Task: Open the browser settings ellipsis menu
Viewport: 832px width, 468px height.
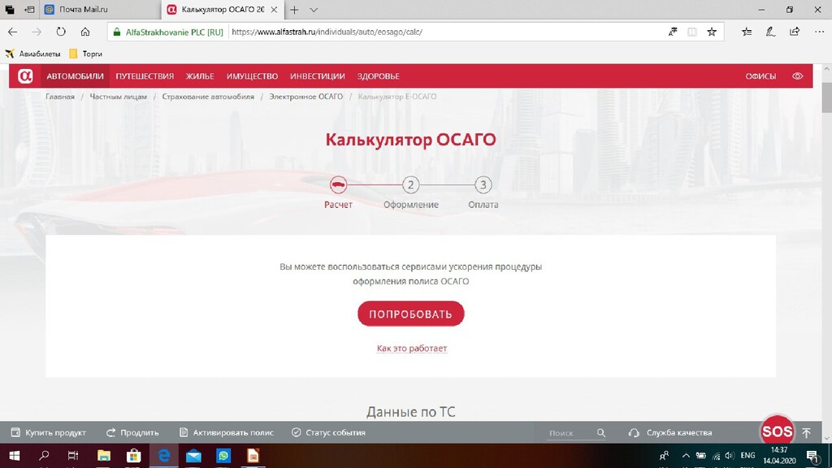Action: click(x=819, y=32)
